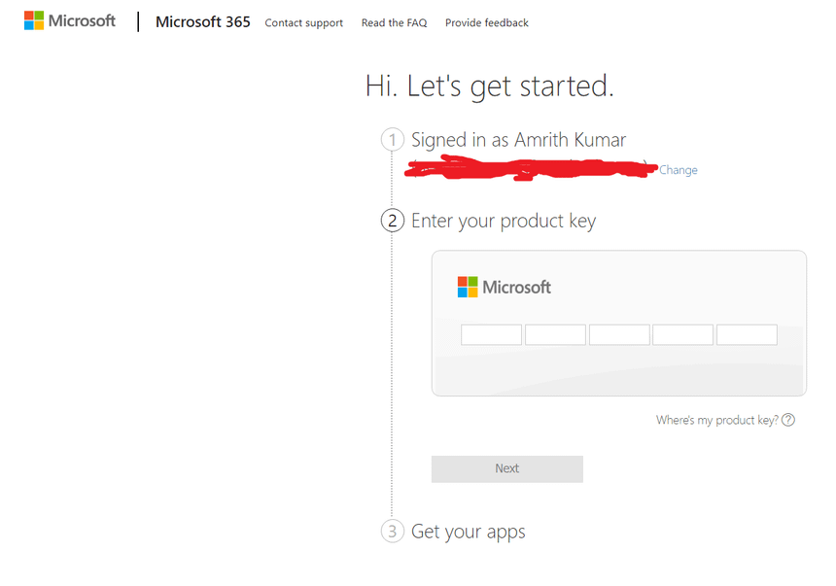
Task: Click the Microsoft logo in the header
Action: pyautogui.click(x=70, y=20)
